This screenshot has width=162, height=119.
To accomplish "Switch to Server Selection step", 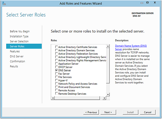I will click(x=19, y=41).
